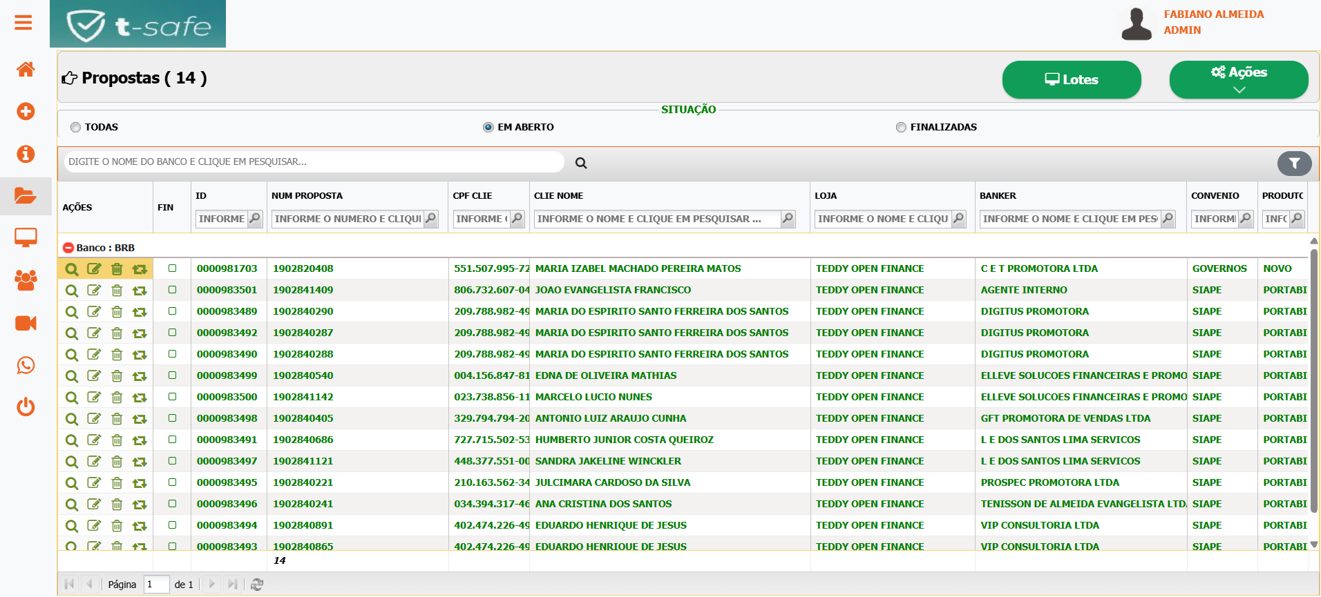Image resolution: width=1321 pixels, height=597 pixels.
Task: Click the funnel filter button
Action: (x=1294, y=164)
